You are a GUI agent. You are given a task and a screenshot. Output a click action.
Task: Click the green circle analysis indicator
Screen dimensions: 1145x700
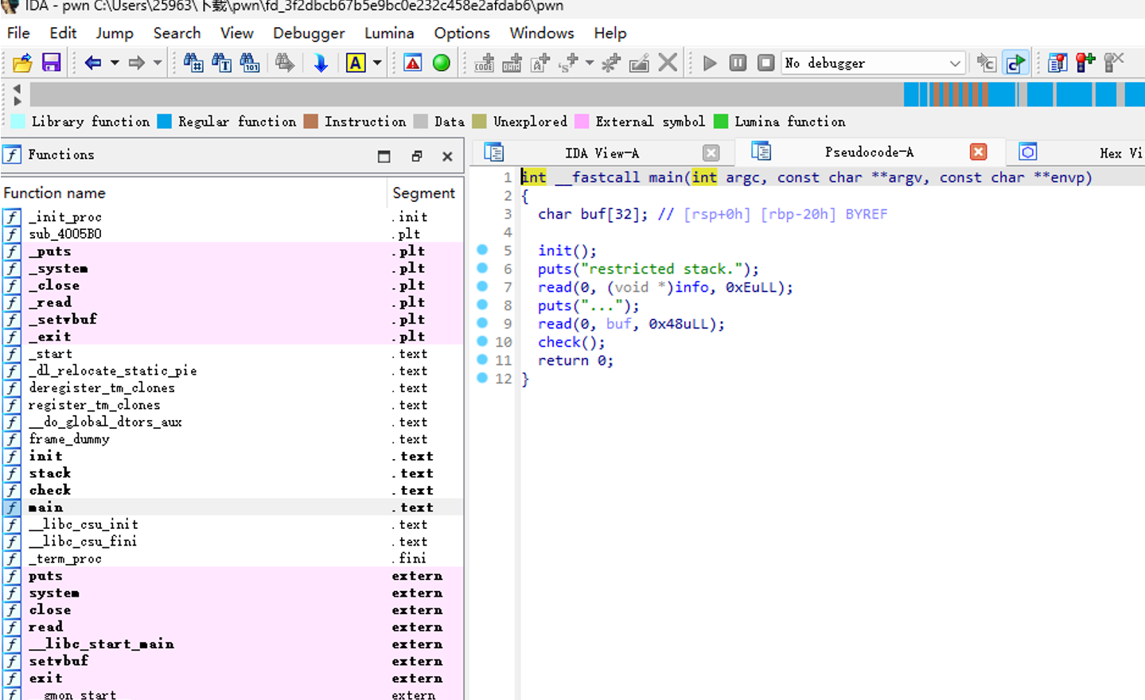tap(442, 63)
